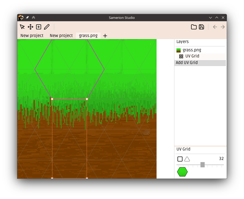Select the move tool
The height and width of the screenshot is (199, 244).
[x=30, y=27]
